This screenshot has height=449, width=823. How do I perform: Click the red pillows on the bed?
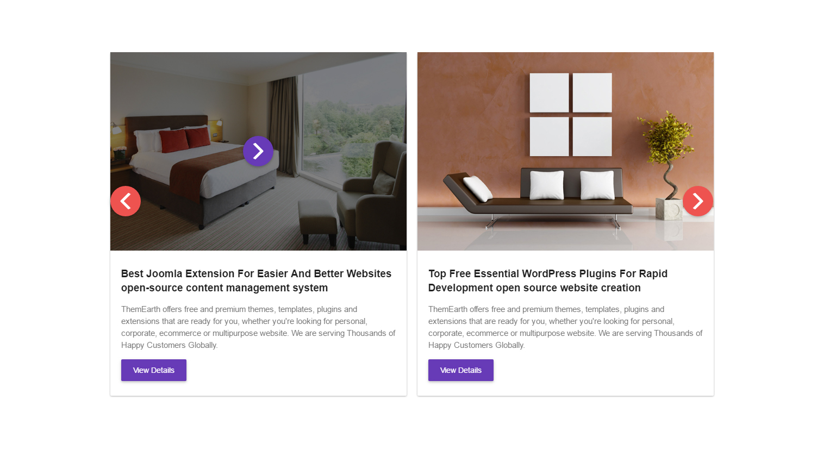tap(185, 139)
